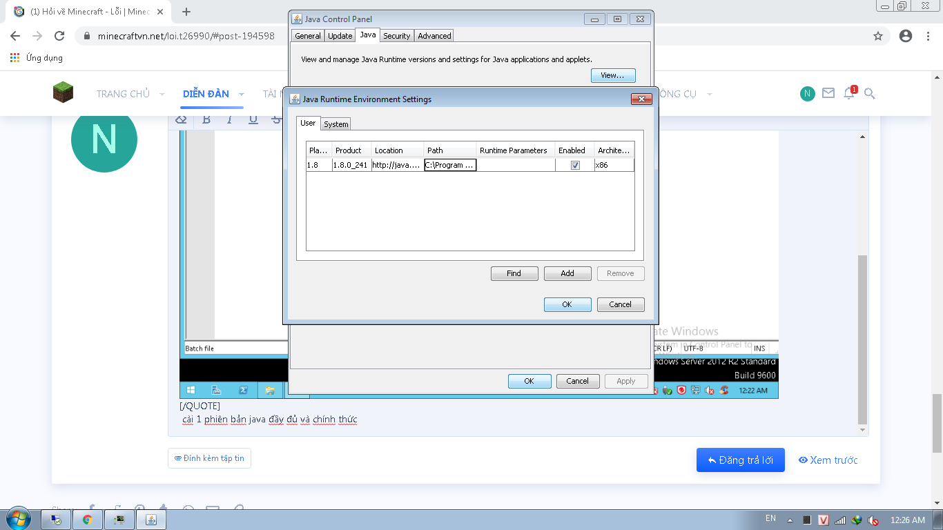
Task: Click the large N avatar beside the reply editor
Action: coord(104,139)
